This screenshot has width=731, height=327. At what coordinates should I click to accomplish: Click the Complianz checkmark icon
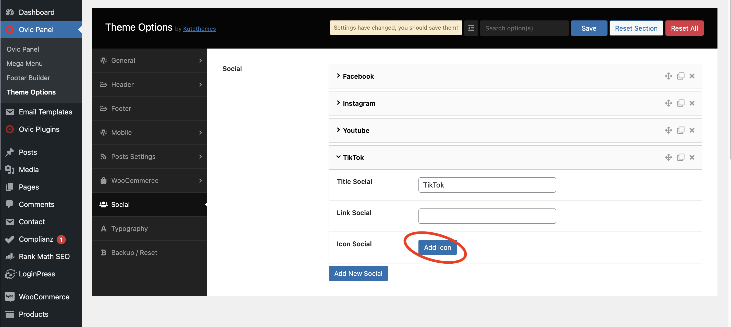[x=10, y=239]
